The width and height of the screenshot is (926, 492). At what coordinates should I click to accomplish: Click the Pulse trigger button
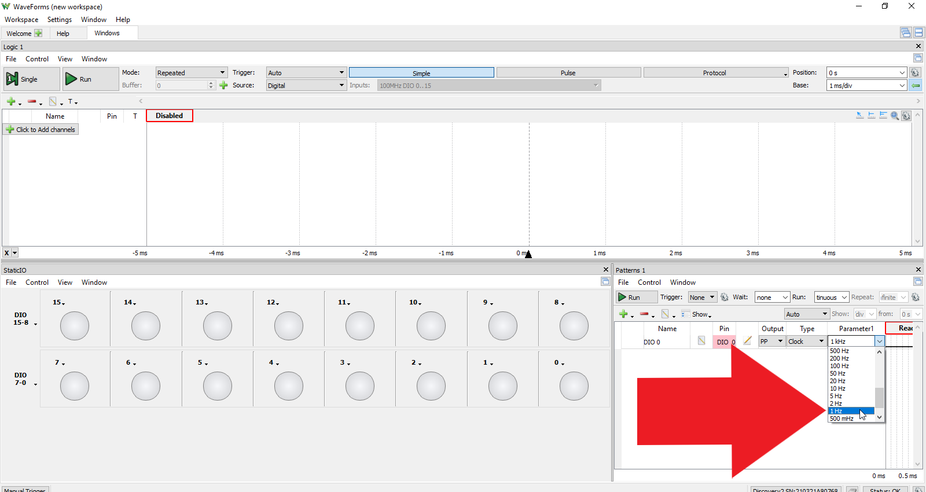(x=568, y=73)
